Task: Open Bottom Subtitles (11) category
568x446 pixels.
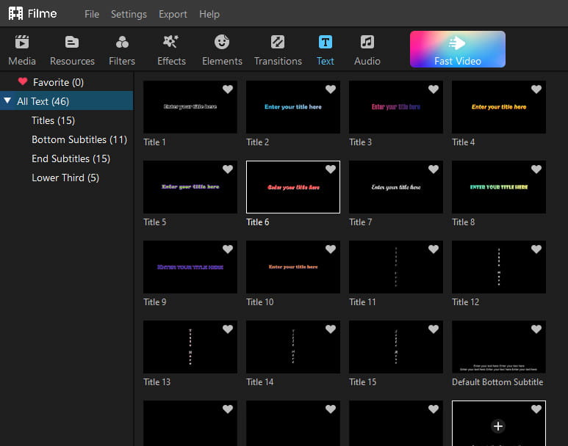Action: (79, 139)
